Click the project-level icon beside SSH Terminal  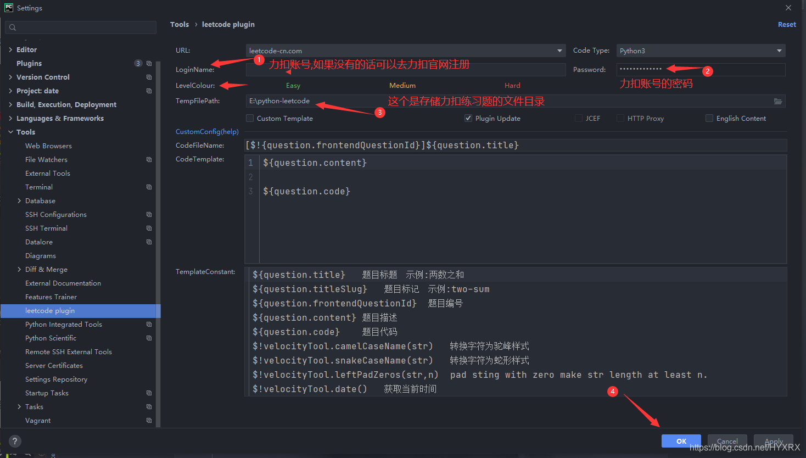[149, 228]
